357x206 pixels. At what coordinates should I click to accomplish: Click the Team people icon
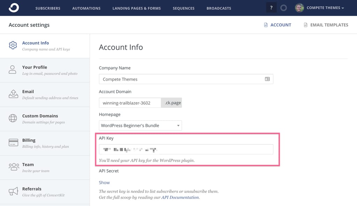click(x=14, y=167)
